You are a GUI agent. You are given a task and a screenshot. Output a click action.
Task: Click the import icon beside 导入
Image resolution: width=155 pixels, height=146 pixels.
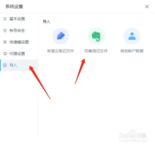tap(5, 65)
